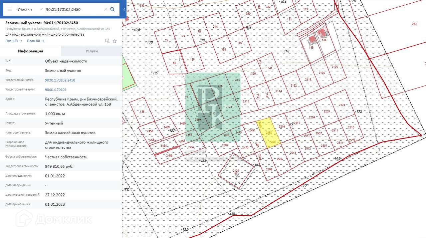Select parcel 2114 on the map
The height and width of the screenshot is (238, 426).
278,91
